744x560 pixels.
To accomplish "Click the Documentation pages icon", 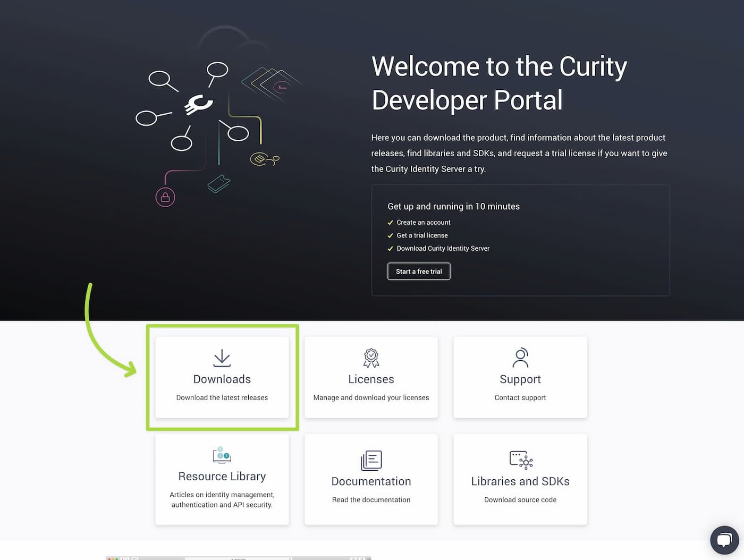I will click(371, 460).
